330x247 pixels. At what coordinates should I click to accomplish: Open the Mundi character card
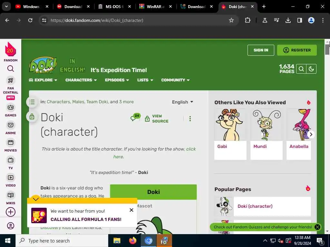[267, 134]
